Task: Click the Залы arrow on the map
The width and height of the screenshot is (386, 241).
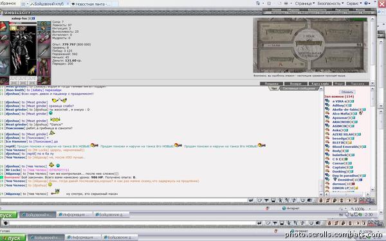Action: point(273,45)
